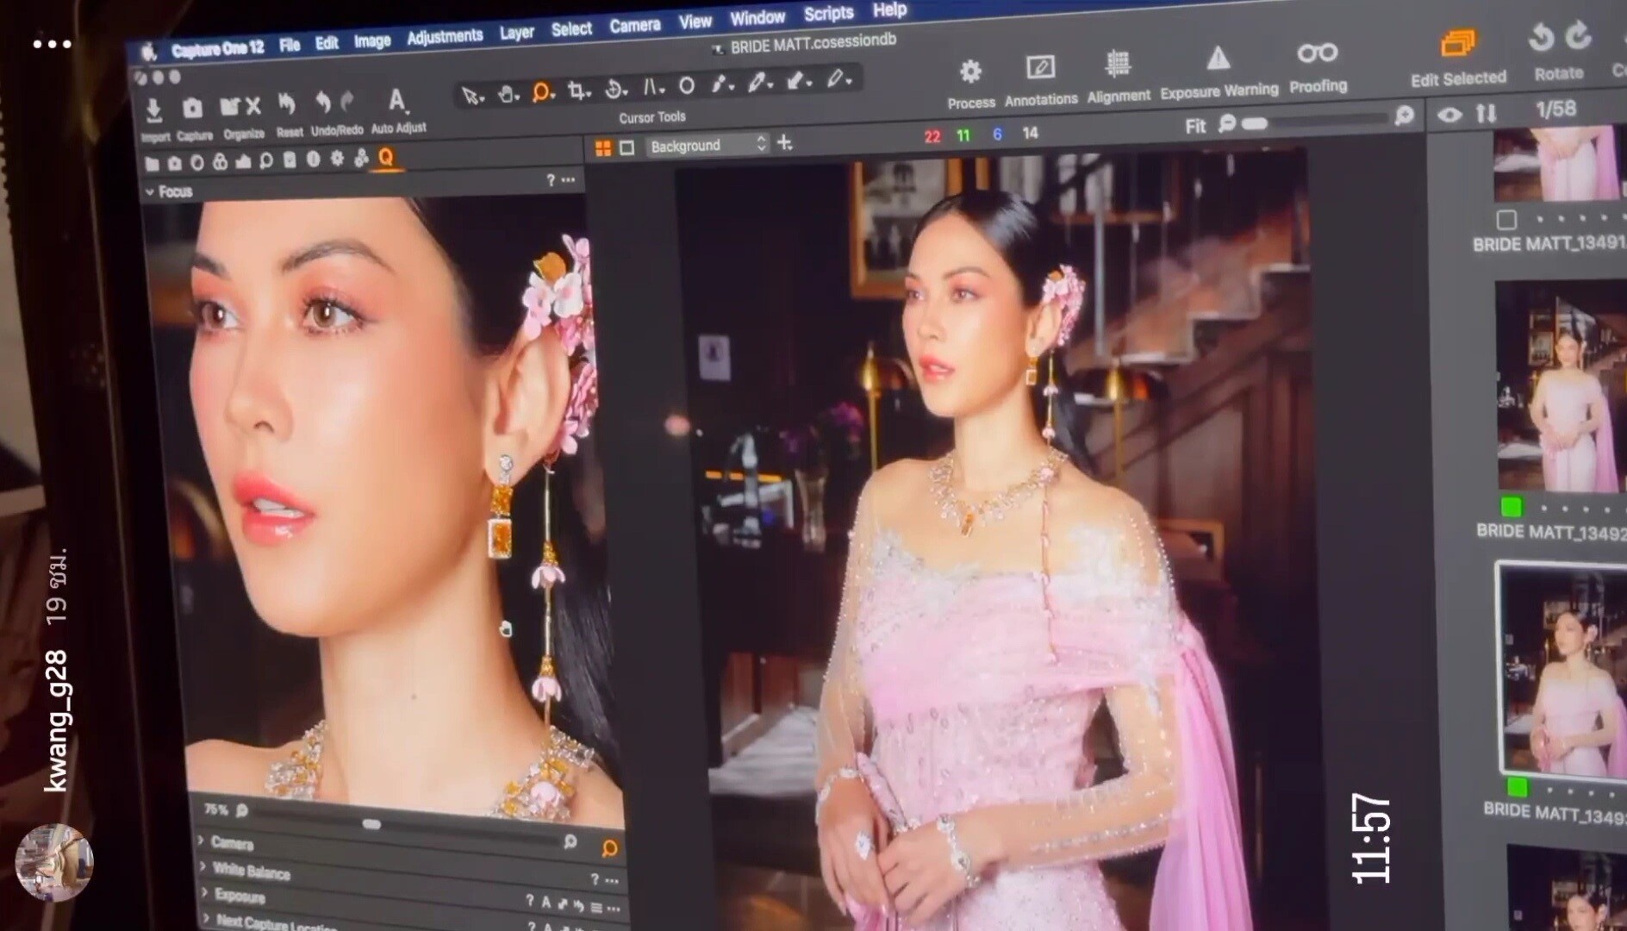Screen dimensions: 1627x931
Task: Open the Edit menu
Action: pos(327,43)
